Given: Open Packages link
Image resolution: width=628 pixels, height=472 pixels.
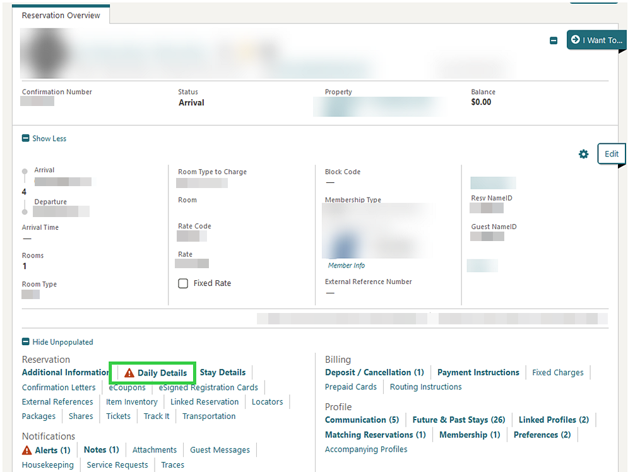Looking at the screenshot, I should [39, 416].
